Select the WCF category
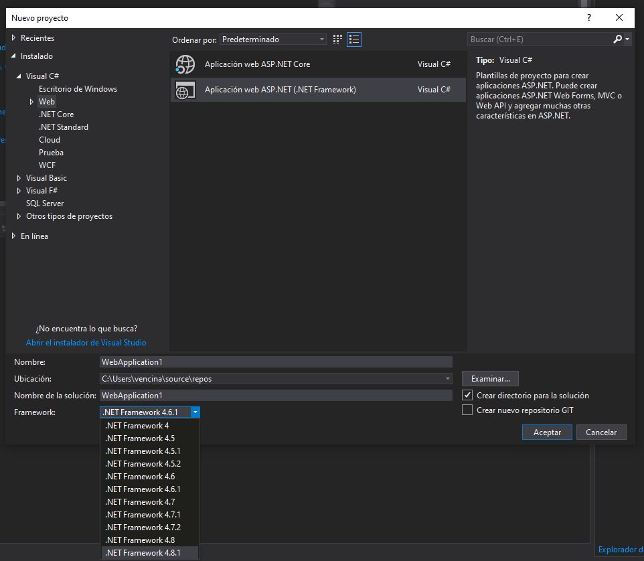Image resolution: width=644 pixels, height=561 pixels. 48,165
